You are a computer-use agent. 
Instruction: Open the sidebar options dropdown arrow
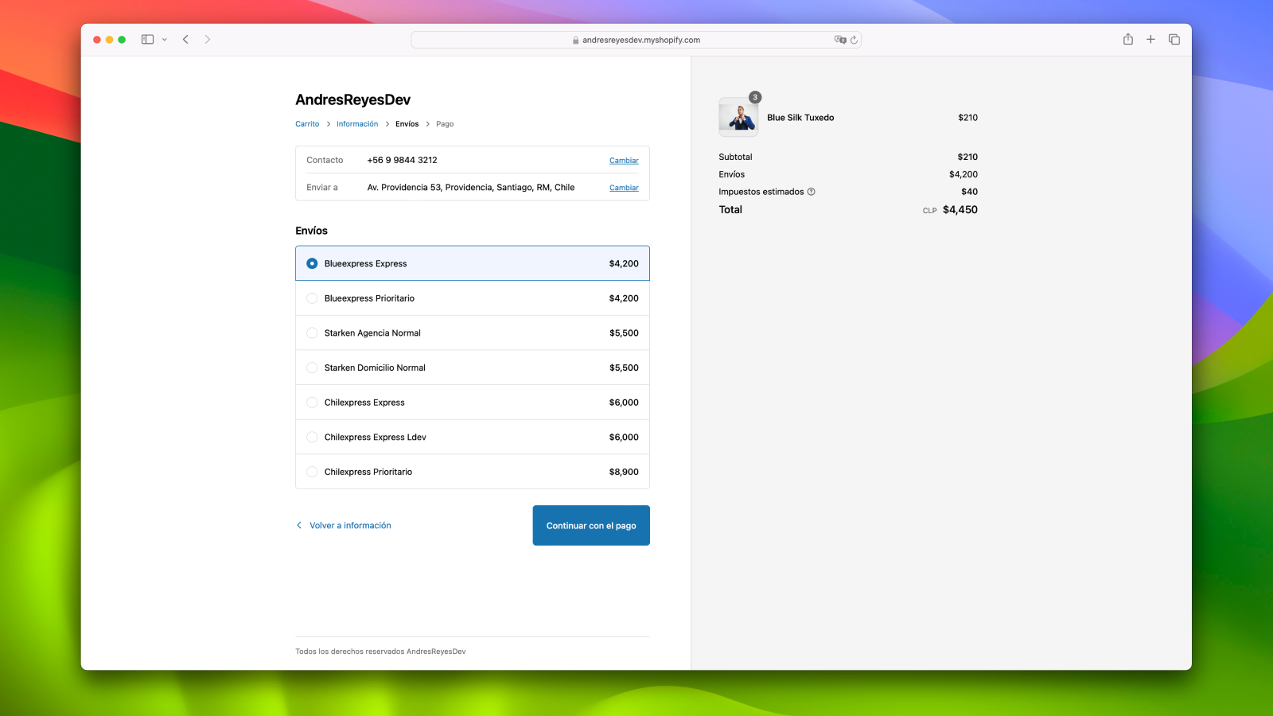[165, 39]
